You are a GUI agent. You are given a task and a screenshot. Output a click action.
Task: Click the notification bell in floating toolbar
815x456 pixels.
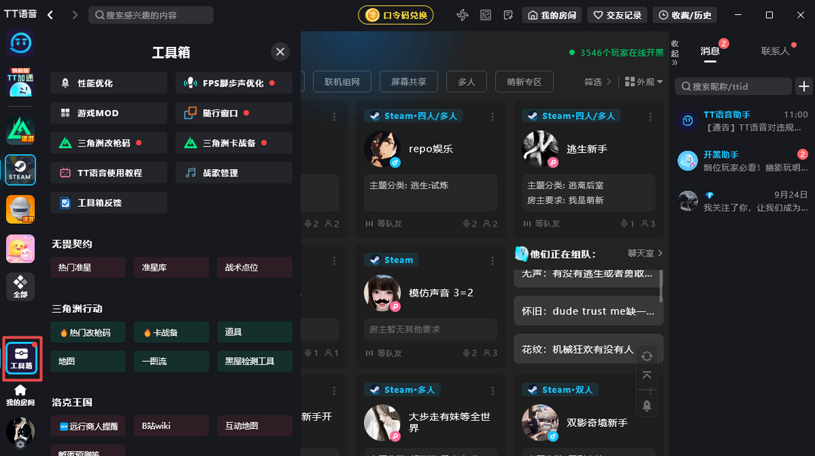click(647, 406)
